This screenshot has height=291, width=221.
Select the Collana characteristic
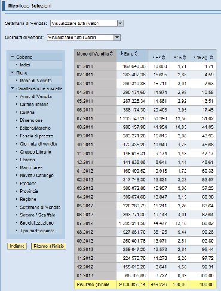27,112
